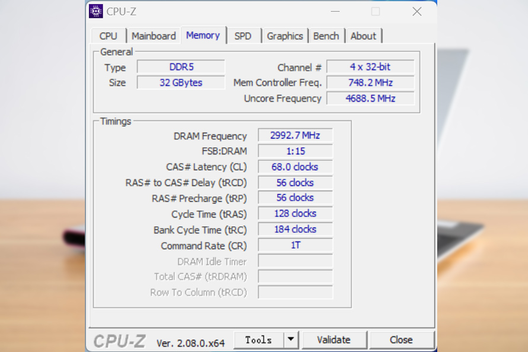Click the RAS# Precharge (tRP) value
The width and height of the screenshot is (528, 352).
295,198
